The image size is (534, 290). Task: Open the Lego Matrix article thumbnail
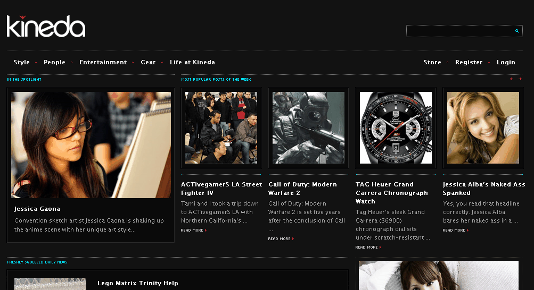point(50,284)
